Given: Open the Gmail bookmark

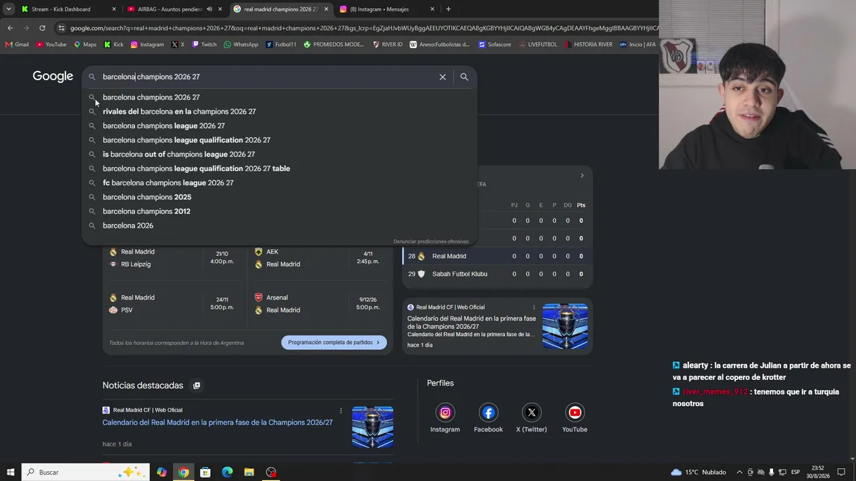Looking at the screenshot, I should (x=17, y=45).
